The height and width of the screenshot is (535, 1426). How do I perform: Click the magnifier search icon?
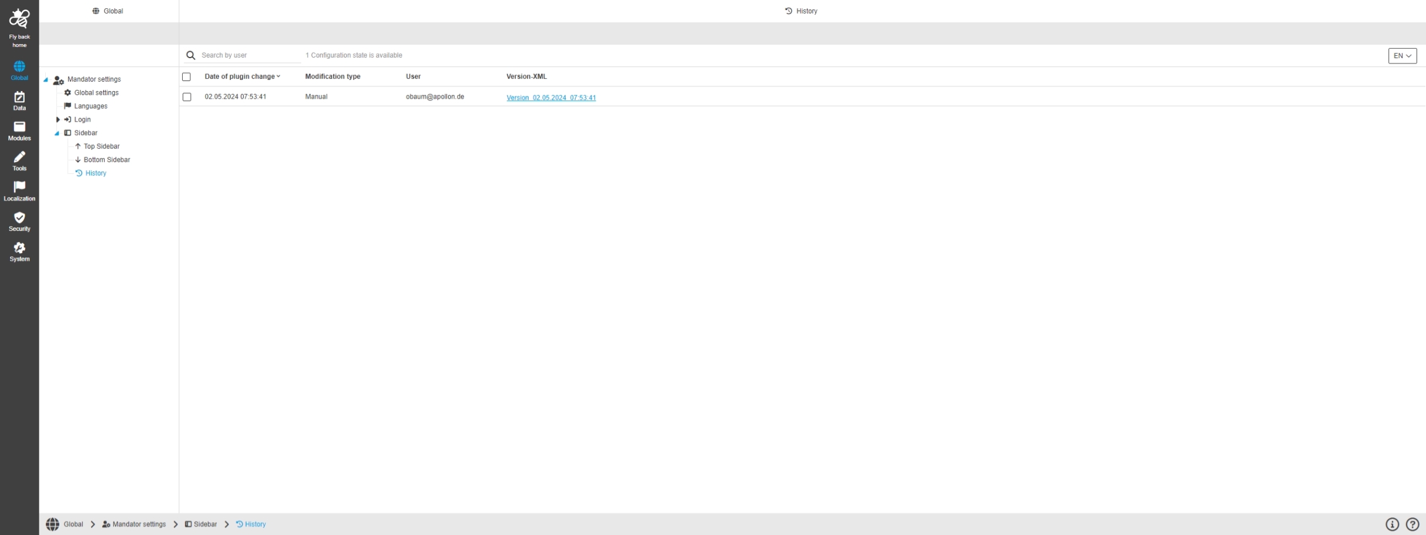[191, 55]
